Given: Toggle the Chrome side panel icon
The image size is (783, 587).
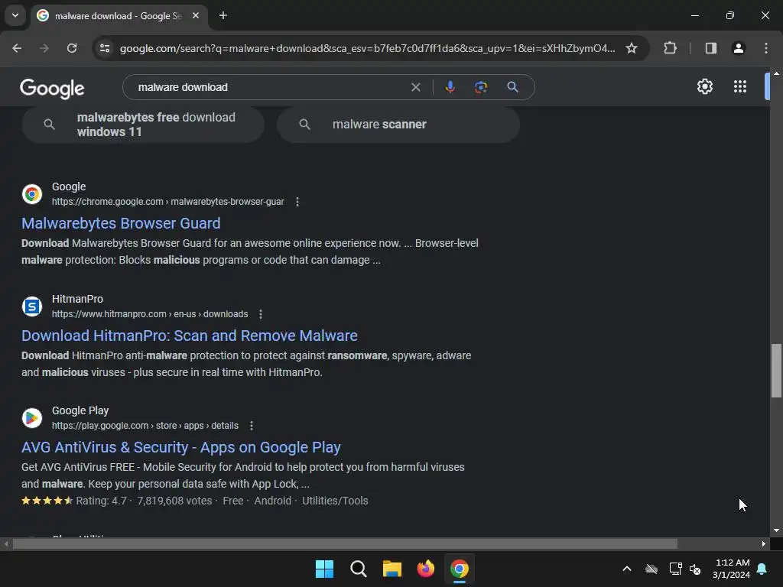Looking at the screenshot, I should [711, 48].
